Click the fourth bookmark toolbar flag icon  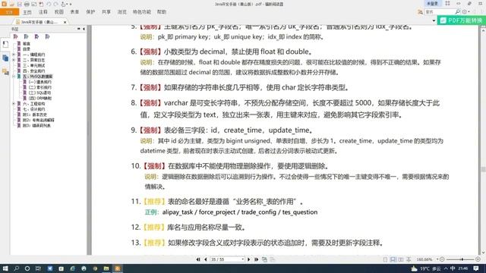47,36
